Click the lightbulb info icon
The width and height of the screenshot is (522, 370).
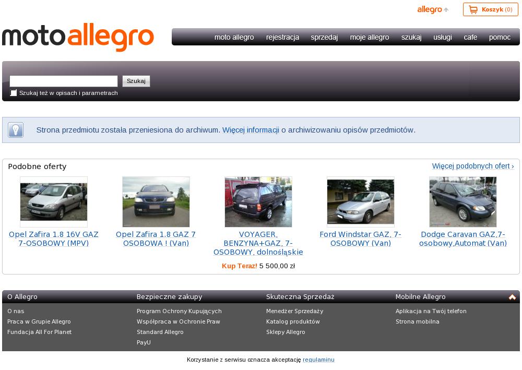(16, 130)
